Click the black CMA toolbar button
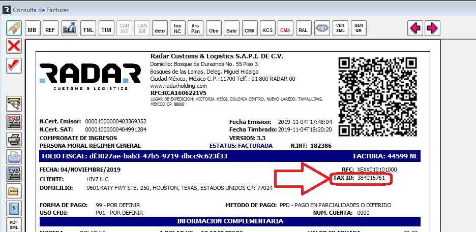Image resolution: width=476 pixels, height=232 pixels. point(250,28)
